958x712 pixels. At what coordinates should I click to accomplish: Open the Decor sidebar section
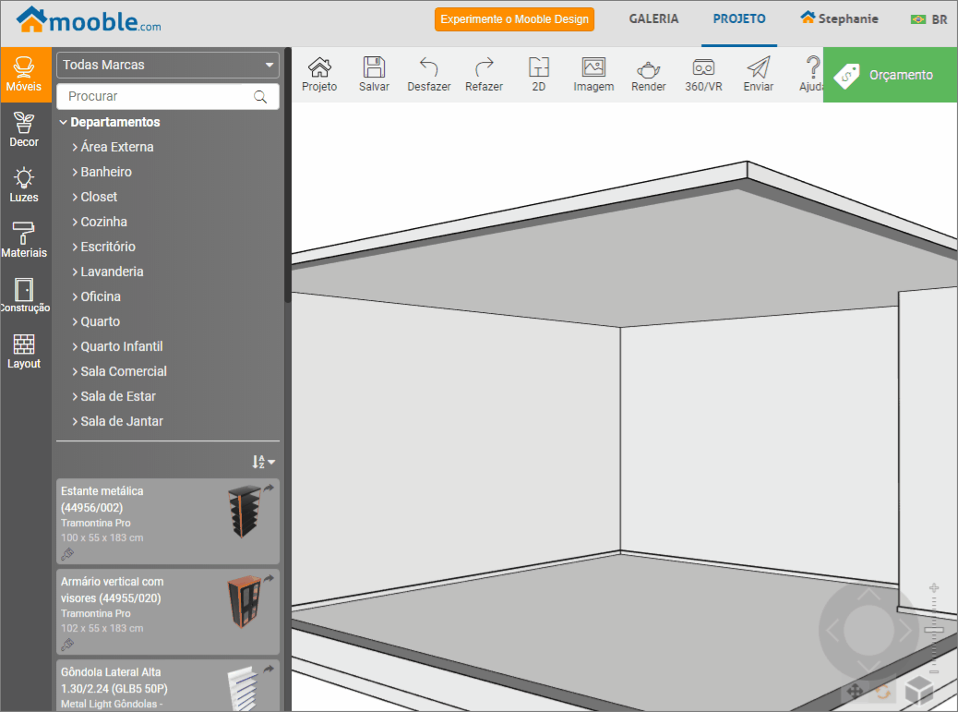click(24, 129)
